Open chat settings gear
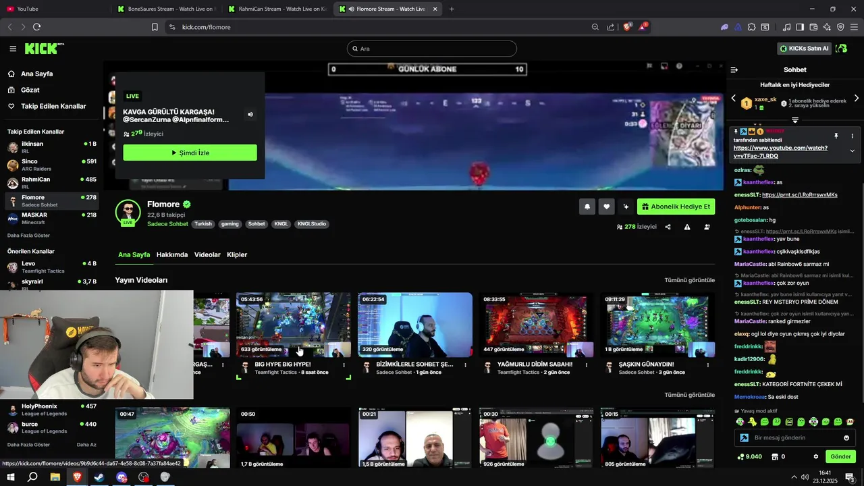The width and height of the screenshot is (864, 486). point(816,457)
